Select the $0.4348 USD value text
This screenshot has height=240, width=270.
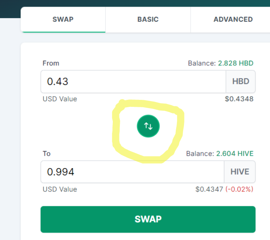pyautogui.click(x=239, y=99)
